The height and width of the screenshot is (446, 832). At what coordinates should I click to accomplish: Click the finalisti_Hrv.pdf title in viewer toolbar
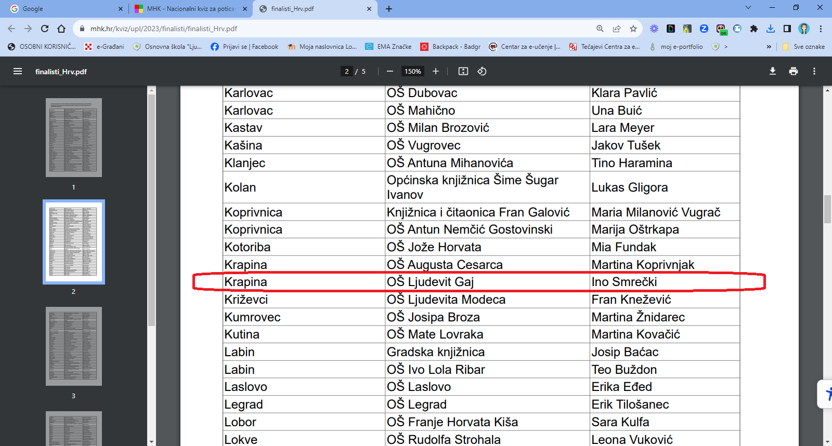pyautogui.click(x=61, y=72)
